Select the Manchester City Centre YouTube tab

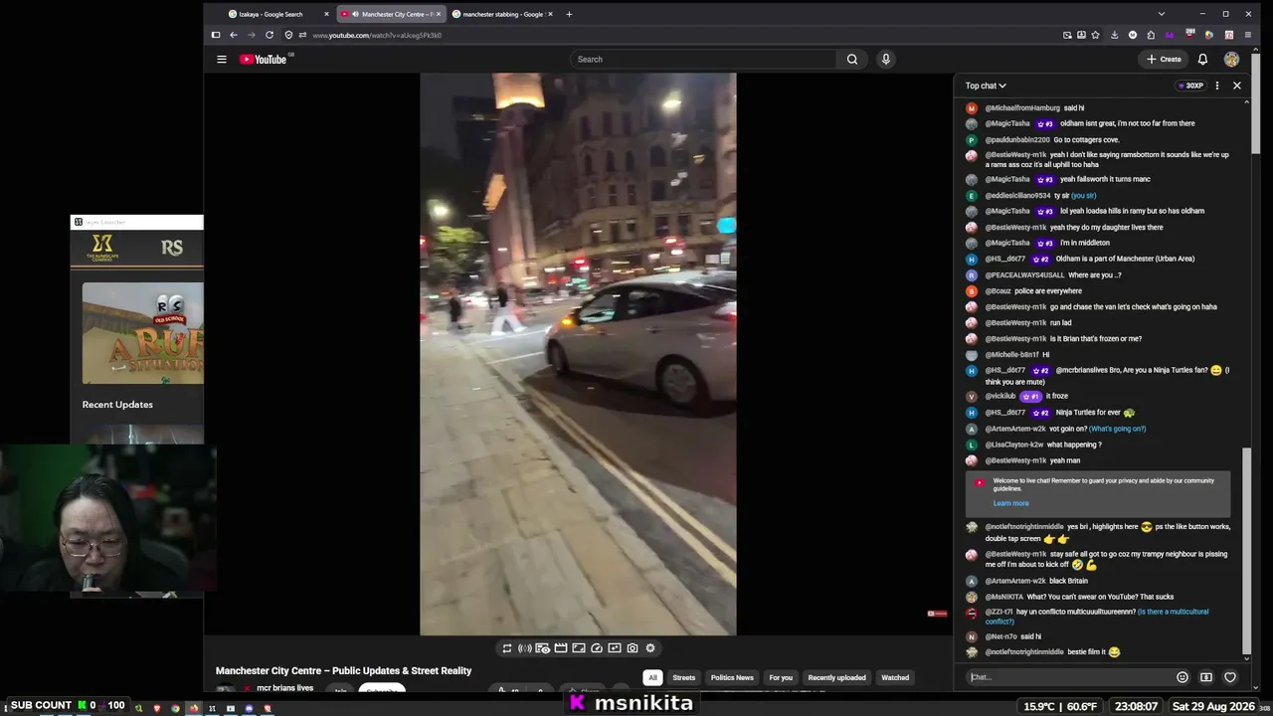[x=391, y=14]
